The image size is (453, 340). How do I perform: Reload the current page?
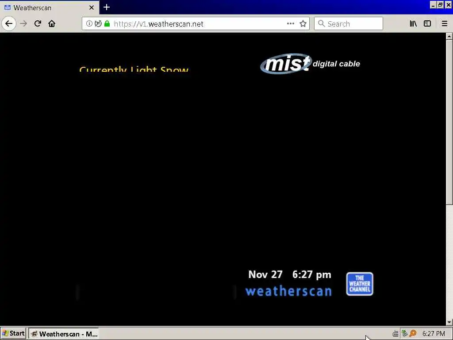click(x=38, y=23)
